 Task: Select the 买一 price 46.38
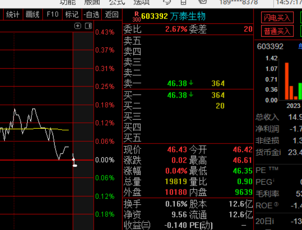(177, 95)
